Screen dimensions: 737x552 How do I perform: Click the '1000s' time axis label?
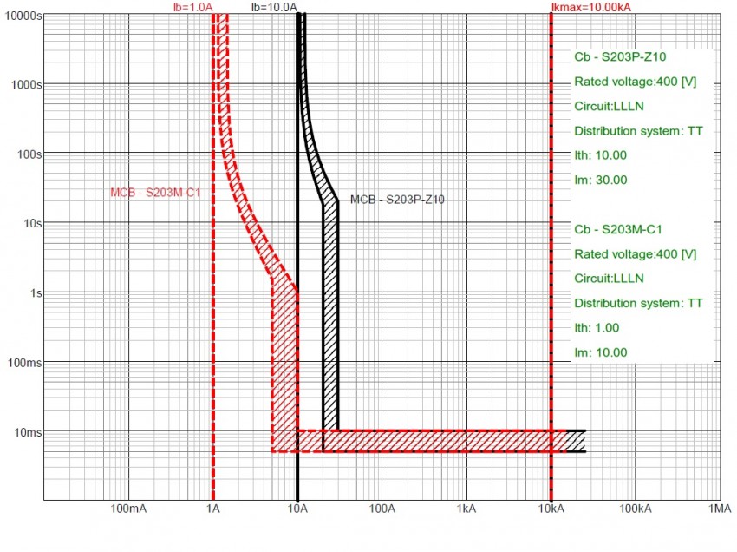(x=26, y=85)
